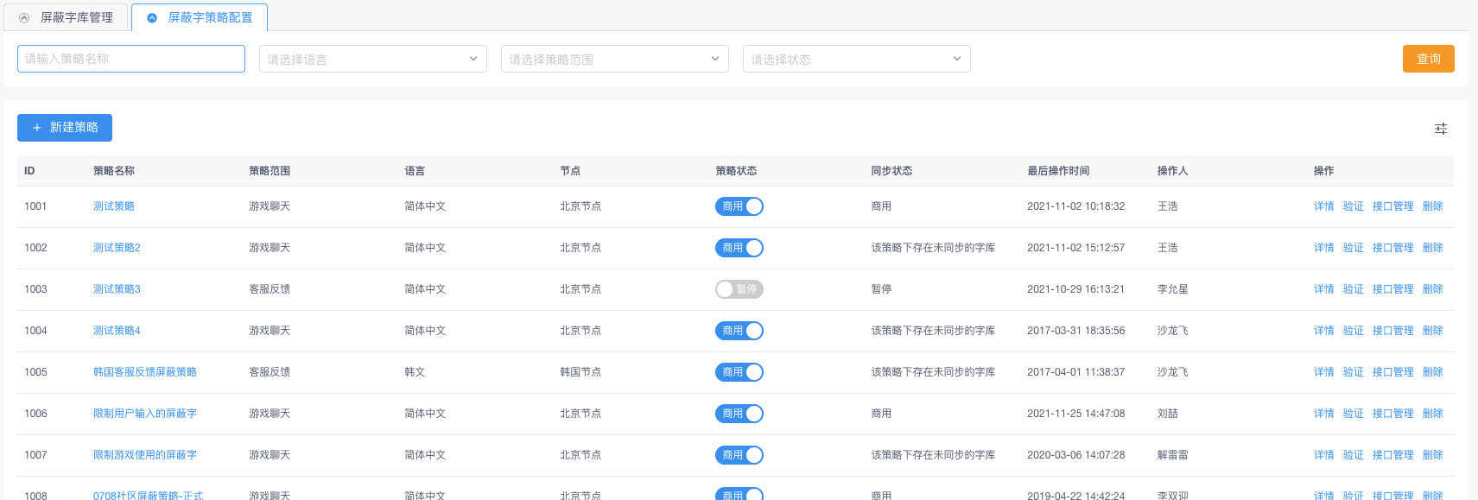The image size is (1478, 500).
Task: Open the 请选择状态 dropdown
Action: 856,59
